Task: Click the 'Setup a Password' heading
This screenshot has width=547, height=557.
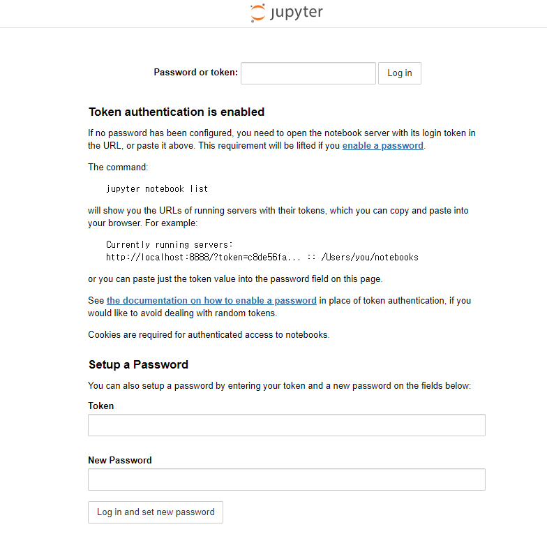Action: click(139, 364)
